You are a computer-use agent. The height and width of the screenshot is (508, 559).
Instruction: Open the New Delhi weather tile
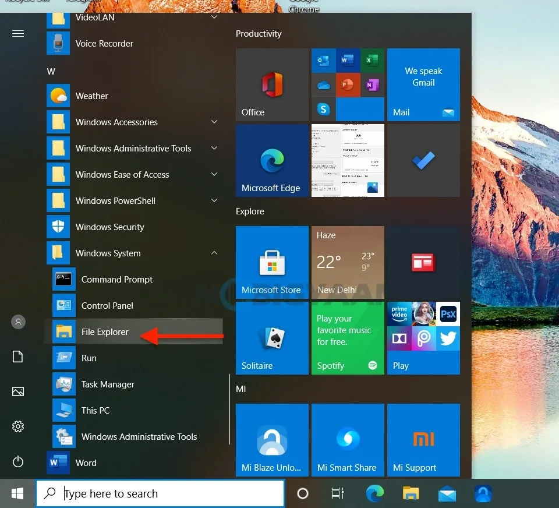pyautogui.click(x=348, y=263)
